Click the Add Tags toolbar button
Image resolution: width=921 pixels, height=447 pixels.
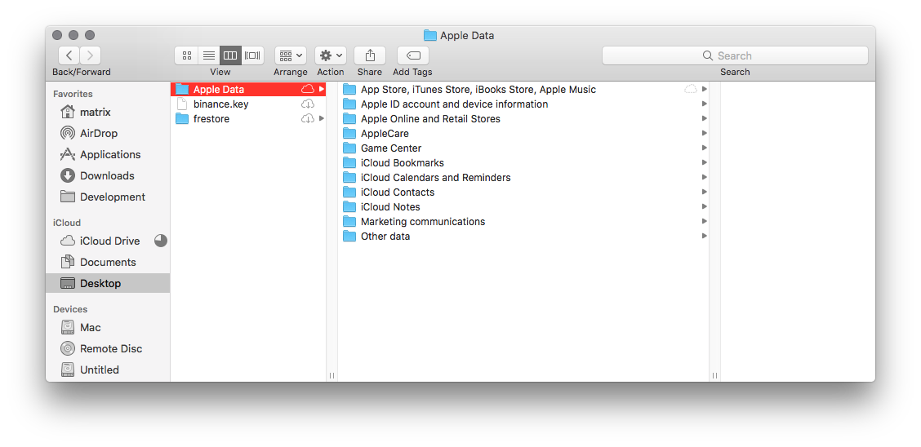click(413, 55)
